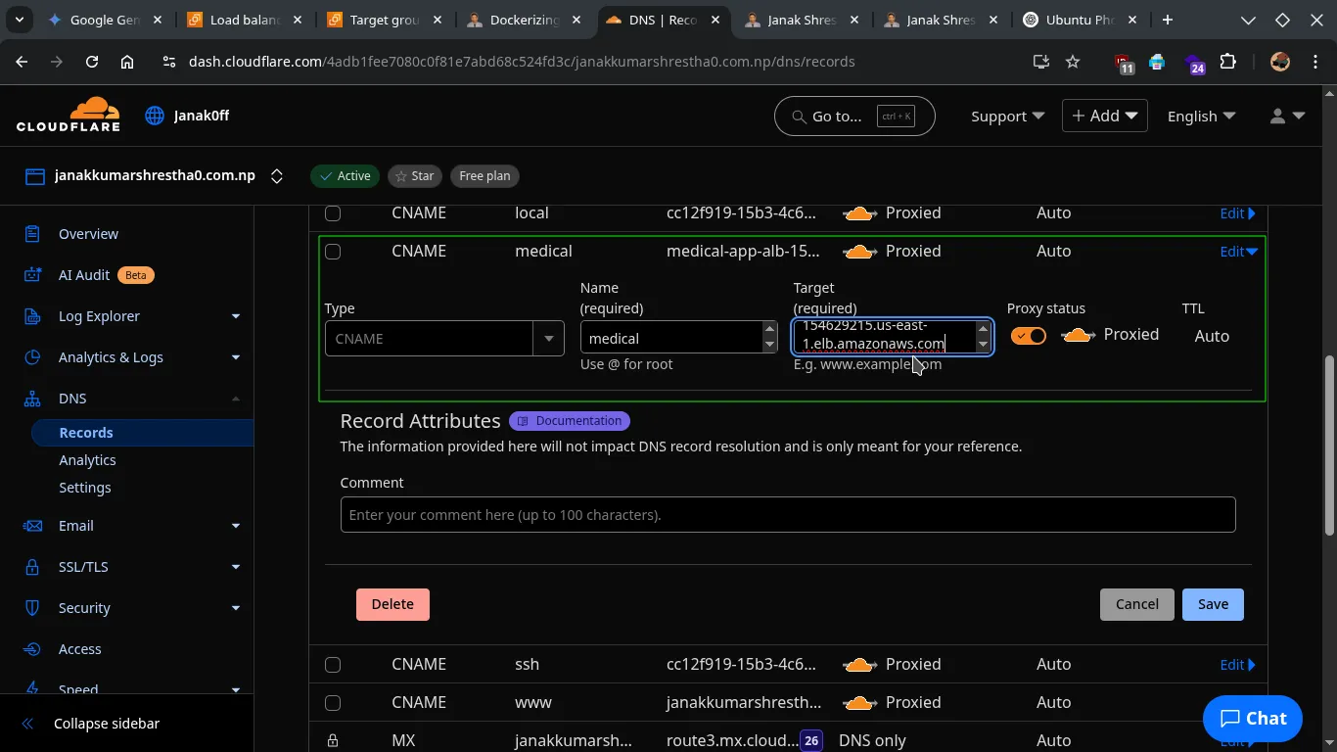Image resolution: width=1337 pixels, height=752 pixels.
Task: Click the Overview sidebar icon
Action: 32,234
